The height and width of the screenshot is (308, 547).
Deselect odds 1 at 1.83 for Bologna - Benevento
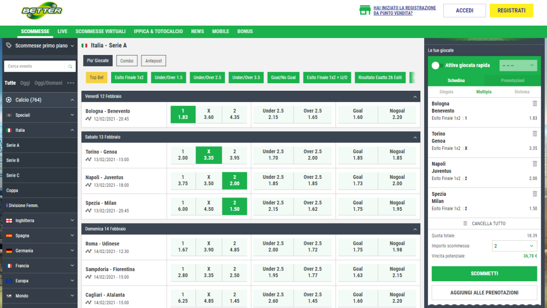click(183, 114)
